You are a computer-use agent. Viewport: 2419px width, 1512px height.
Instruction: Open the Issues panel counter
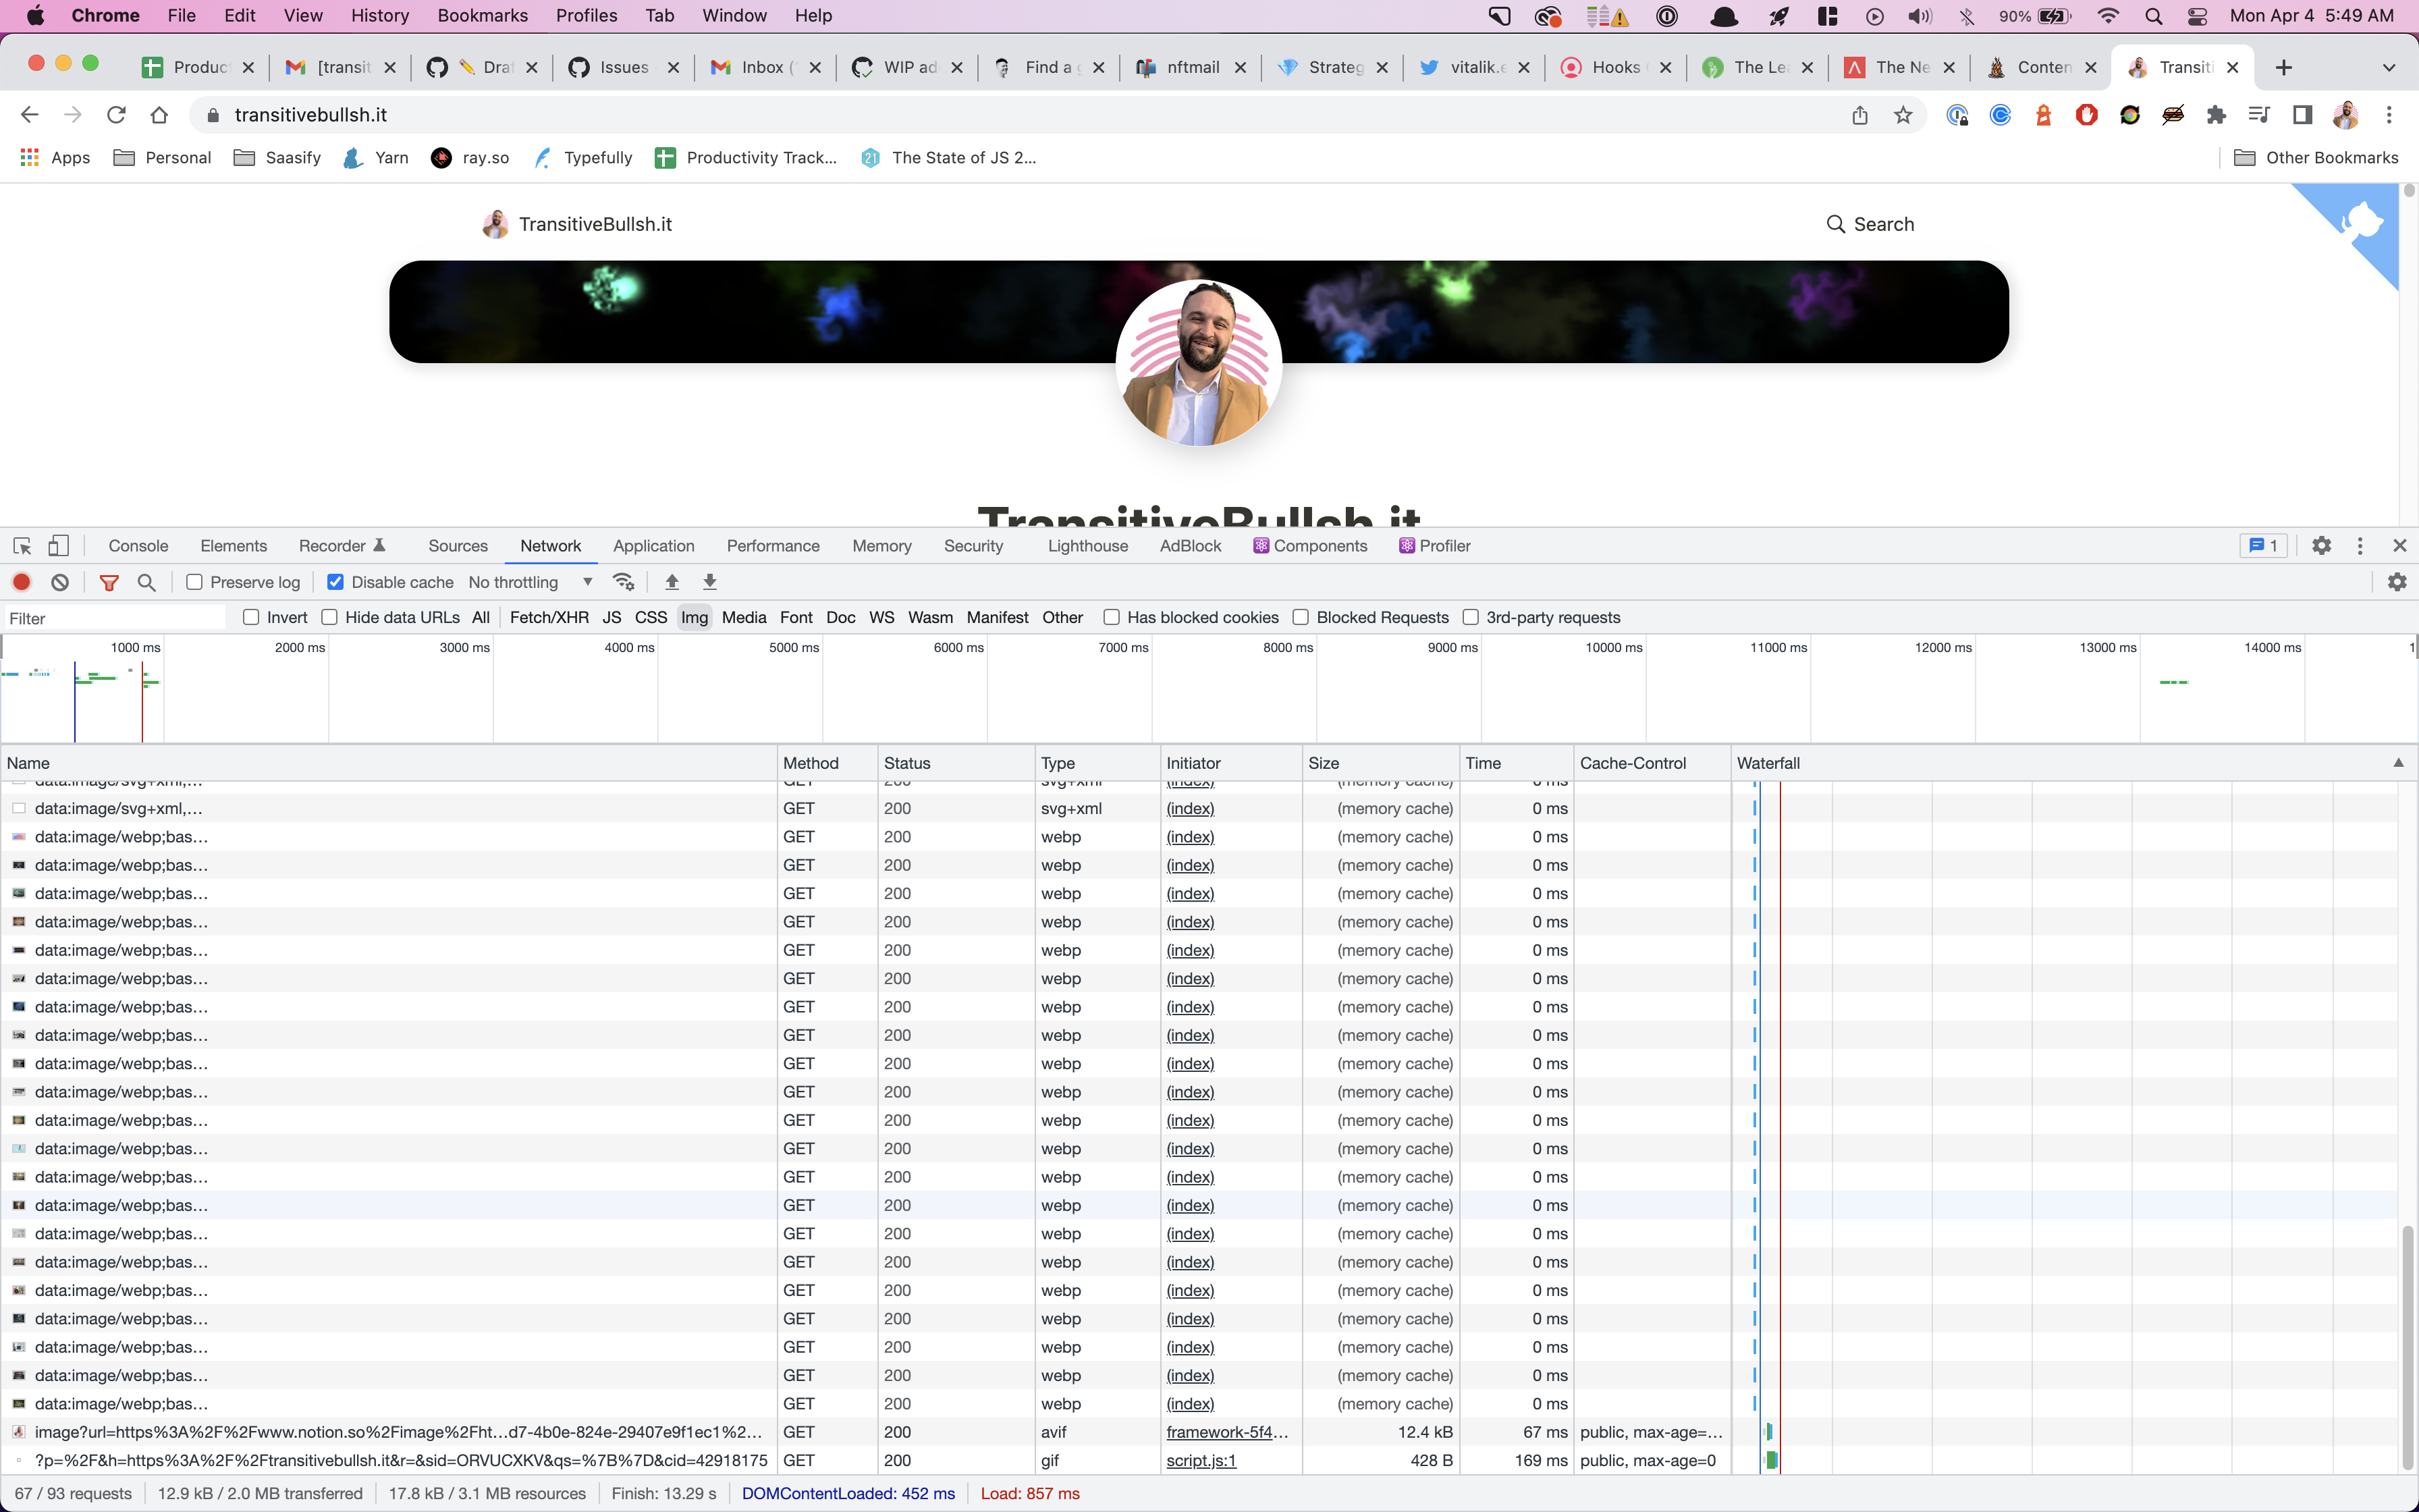coord(2263,545)
